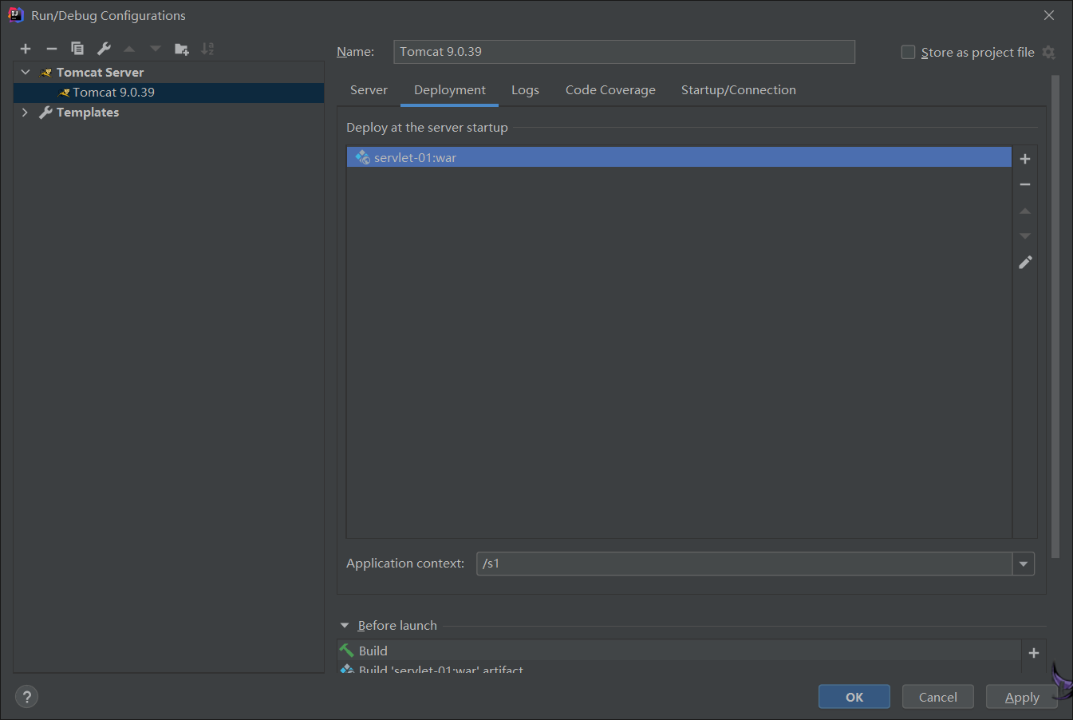1073x720 pixels.
Task: Move configuration up arrow in left toolbar
Action: [x=129, y=49]
